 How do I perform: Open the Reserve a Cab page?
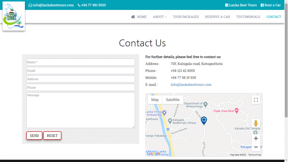click(x=217, y=17)
